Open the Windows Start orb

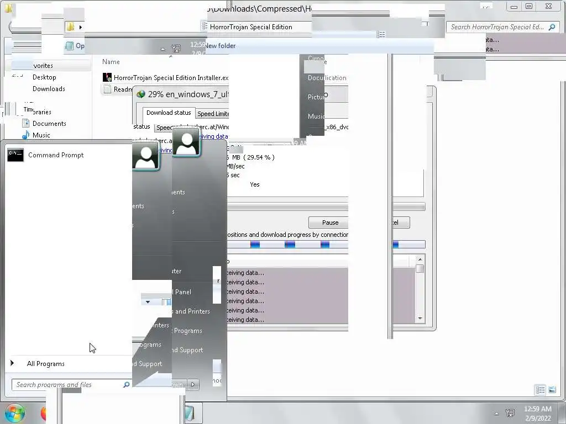pos(14,413)
